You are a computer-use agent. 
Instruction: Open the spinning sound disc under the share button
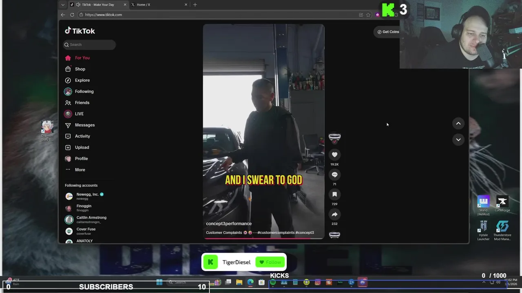click(334, 234)
